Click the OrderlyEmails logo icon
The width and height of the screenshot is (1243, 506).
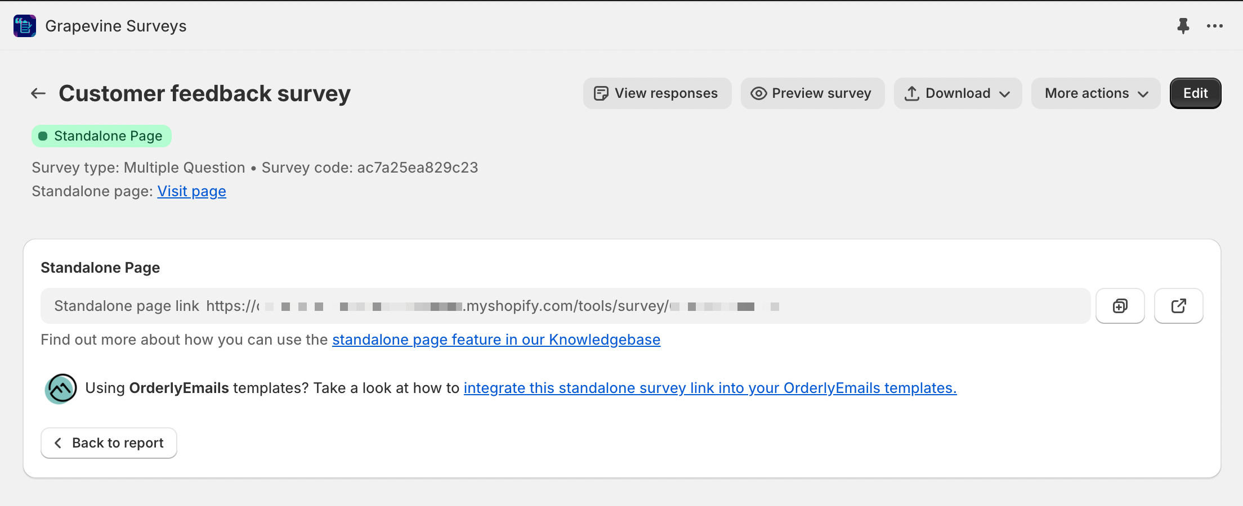click(x=61, y=388)
